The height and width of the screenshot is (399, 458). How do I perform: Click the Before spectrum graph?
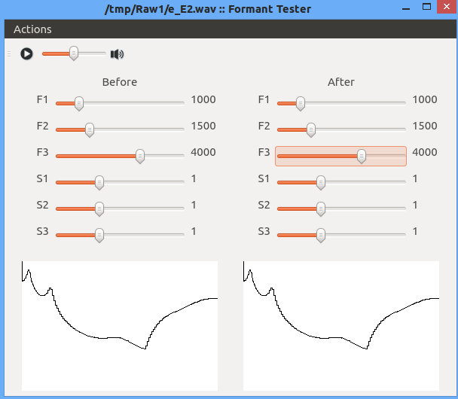click(x=120, y=326)
